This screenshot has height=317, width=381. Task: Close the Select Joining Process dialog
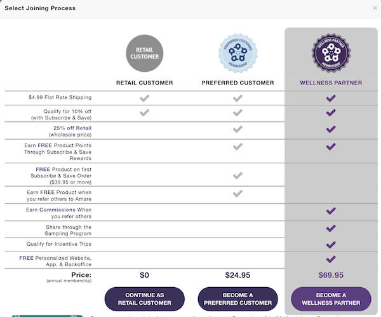375,8
